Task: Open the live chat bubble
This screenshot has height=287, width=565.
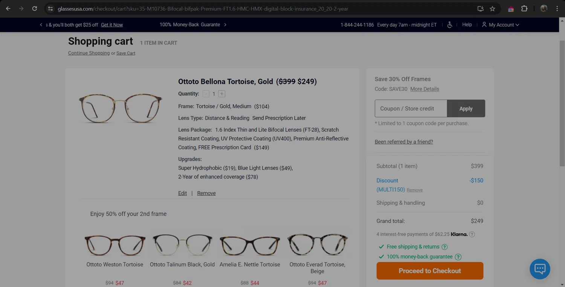Action: [x=540, y=269]
